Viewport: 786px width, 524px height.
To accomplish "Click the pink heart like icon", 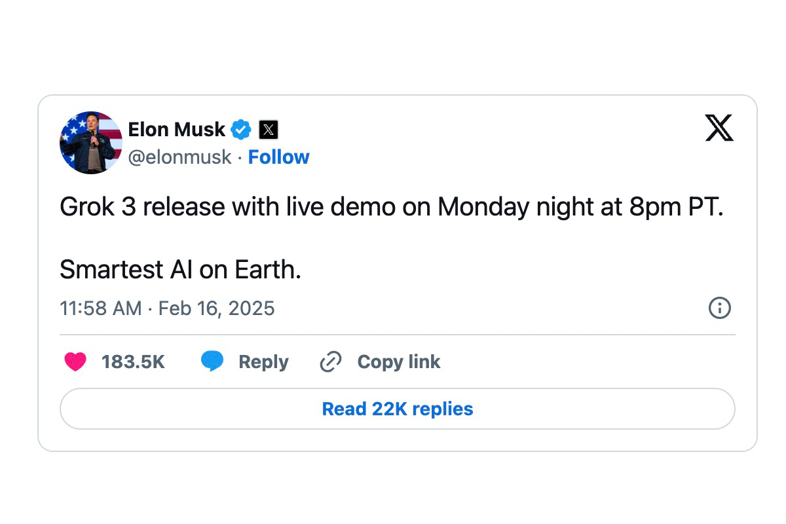I will click(75, 362).
